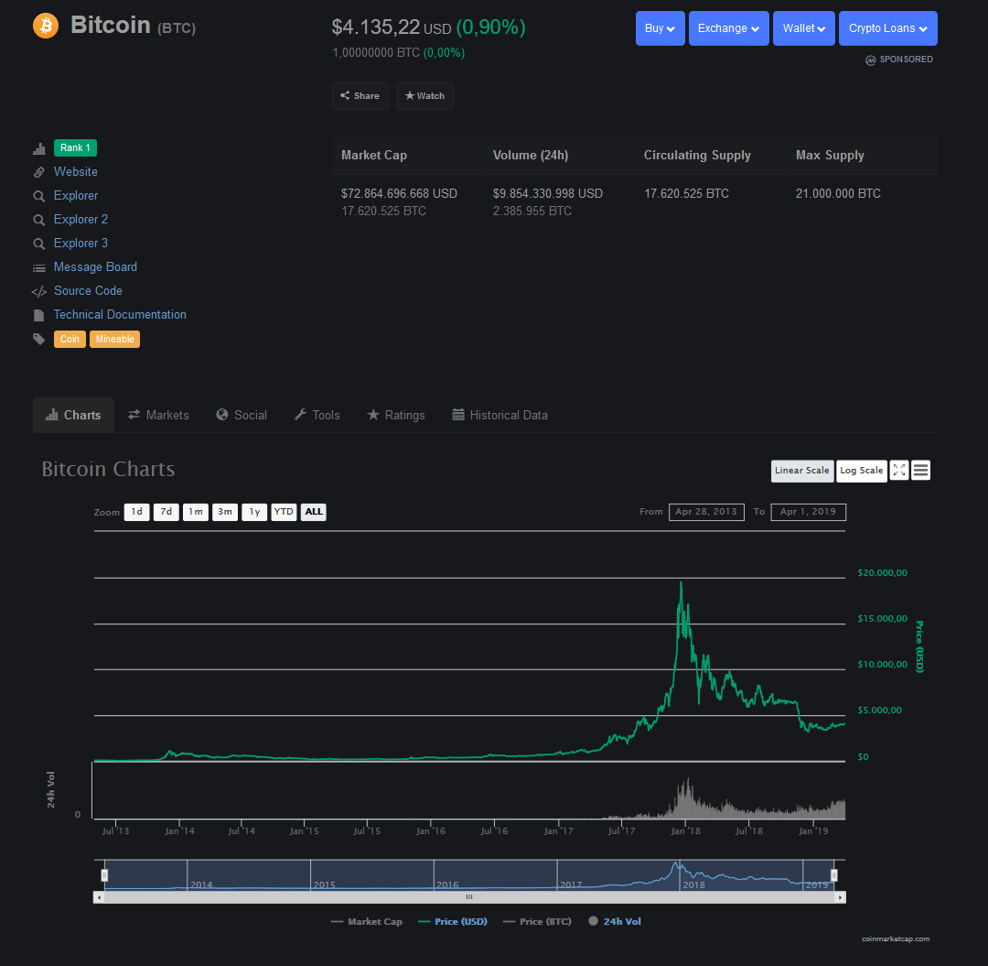Open the Source Code link

(x=88, y=290)
